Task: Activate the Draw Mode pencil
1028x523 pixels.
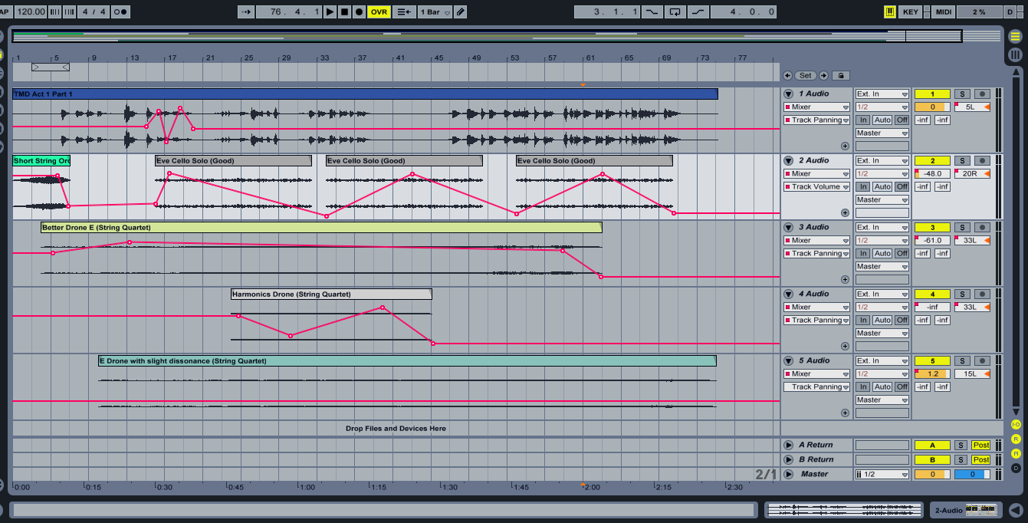Action: tap(460, 12)
